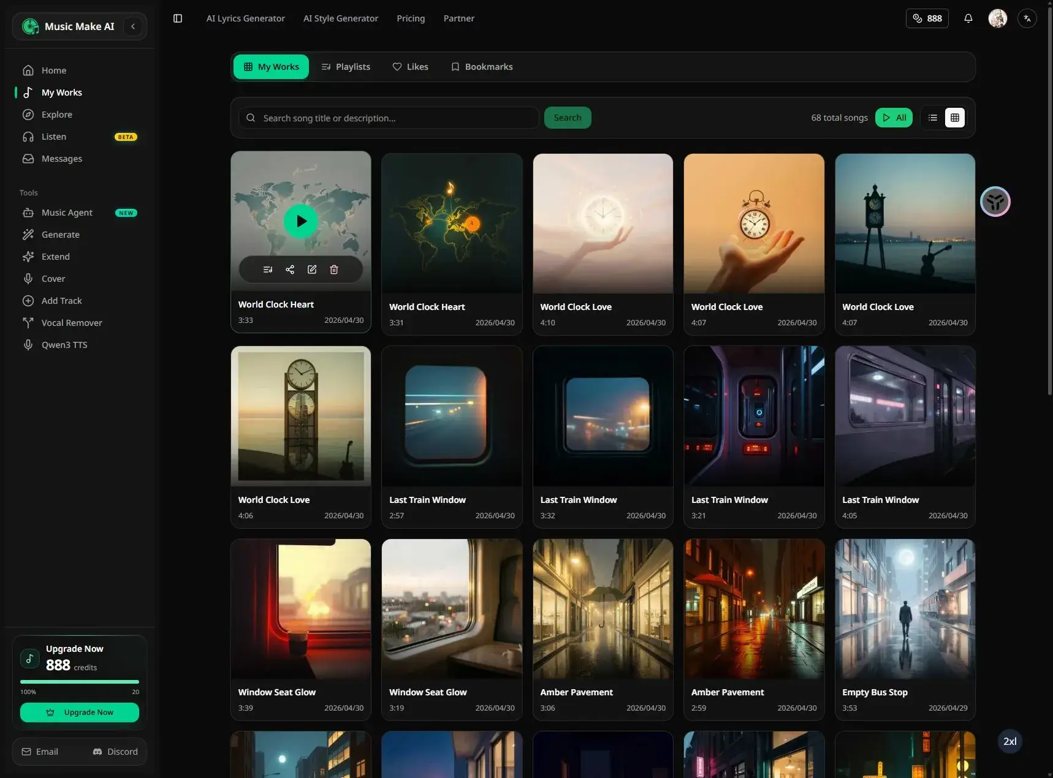The height and width of the screenshot is (778, 1053).
Task: Switch to the Bookmarks tab
Action: (482, 67)
